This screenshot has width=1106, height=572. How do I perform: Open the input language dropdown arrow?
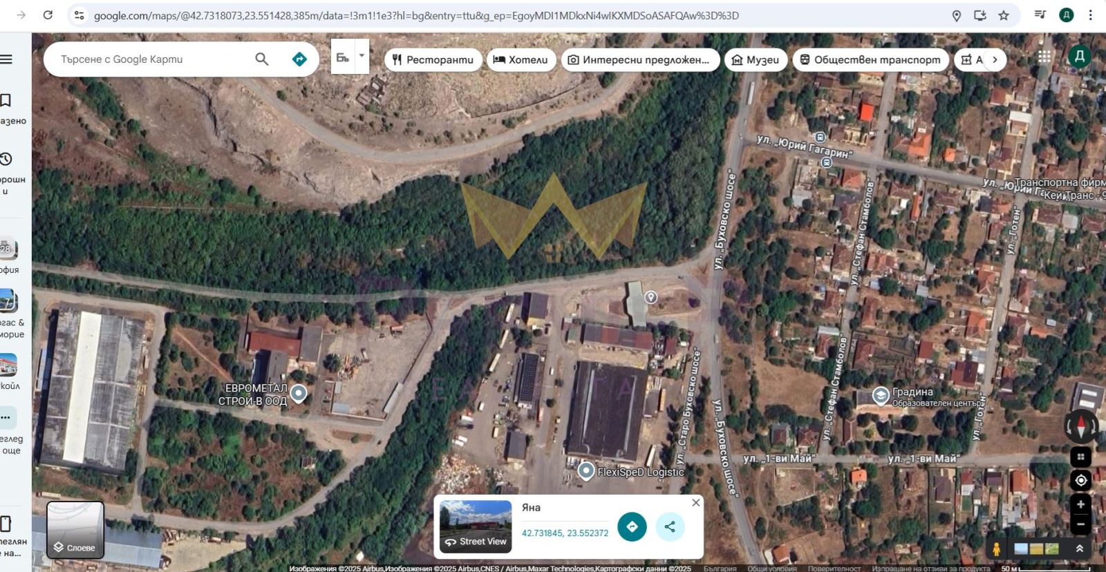click(x=362, y=56)
